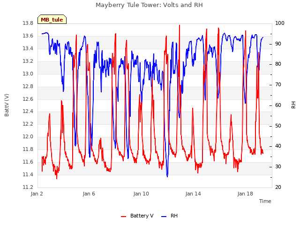Click the 11.4 tick on the BattV axis
300x225 pixels.
[28, 174]
